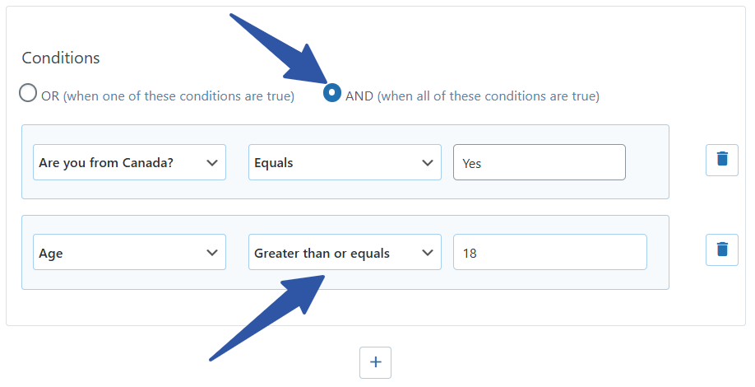The width and height of the screenshot is (755, 387).
Task: Click 'AND (when all of these conditions are true)' label
Action: point(472,96)
